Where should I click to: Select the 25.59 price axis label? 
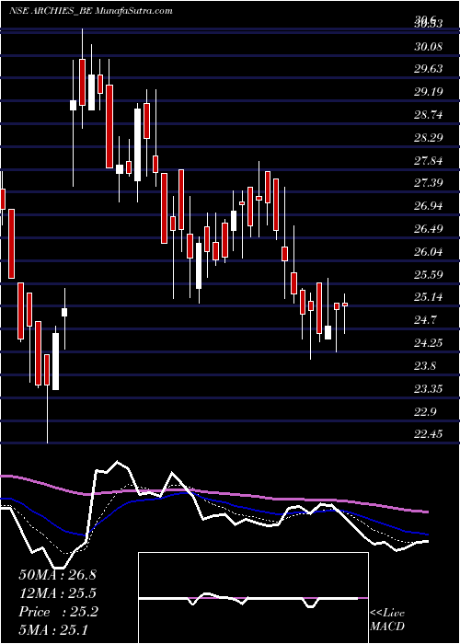pos(428,274)
